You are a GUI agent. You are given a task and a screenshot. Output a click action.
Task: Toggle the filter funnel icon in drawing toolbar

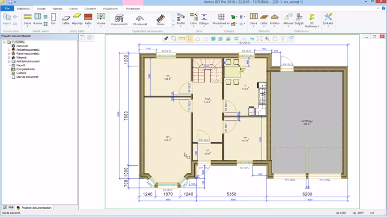[282, 39]
